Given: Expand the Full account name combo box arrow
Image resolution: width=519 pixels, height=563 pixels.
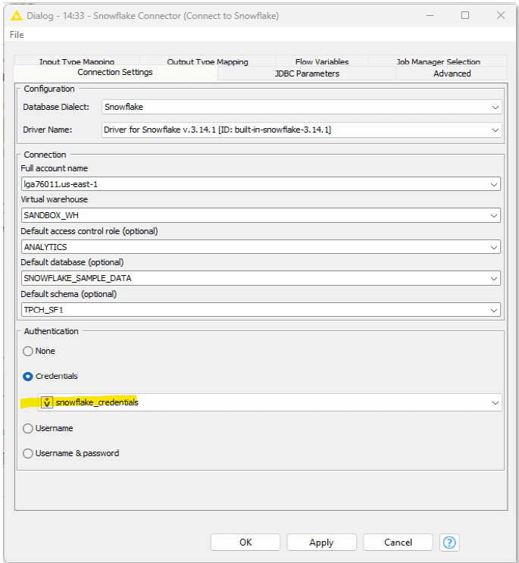Looking at the screenshot, I should [x=494, y=184].
